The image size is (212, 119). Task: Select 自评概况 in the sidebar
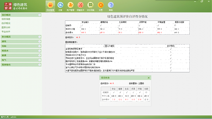click(x=6, y=23)
